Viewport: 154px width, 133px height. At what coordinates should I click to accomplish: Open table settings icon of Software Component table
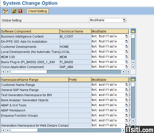pyautogui.click(x=133, y=31)
